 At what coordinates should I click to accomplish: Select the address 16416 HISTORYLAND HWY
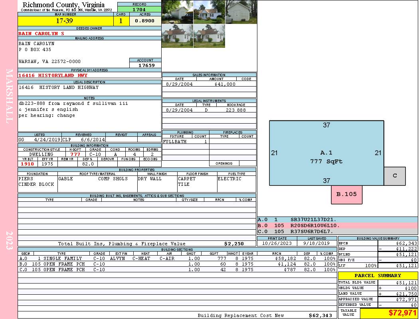53,75
